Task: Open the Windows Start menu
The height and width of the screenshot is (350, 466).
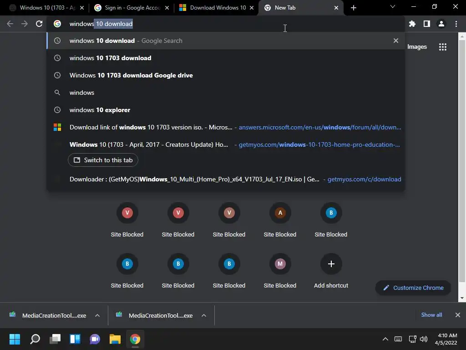Action: point(15,339)
